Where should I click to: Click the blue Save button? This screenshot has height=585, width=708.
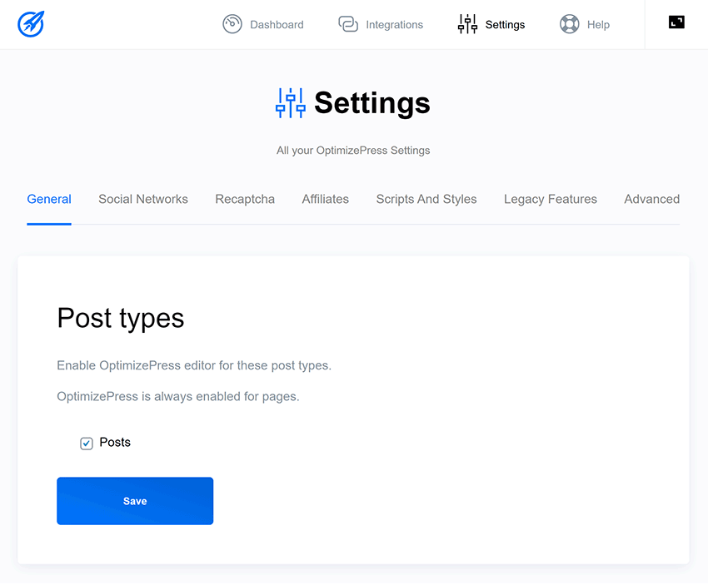point(135,501)
